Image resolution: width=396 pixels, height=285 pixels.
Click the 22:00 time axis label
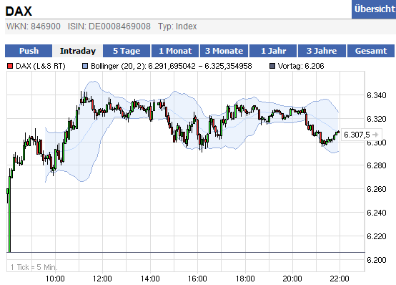click(340, 279)
